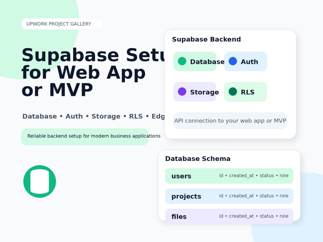Screen dimensions: 323x242
Task: Click the green database cylinder icon
Action: point(39,181)
